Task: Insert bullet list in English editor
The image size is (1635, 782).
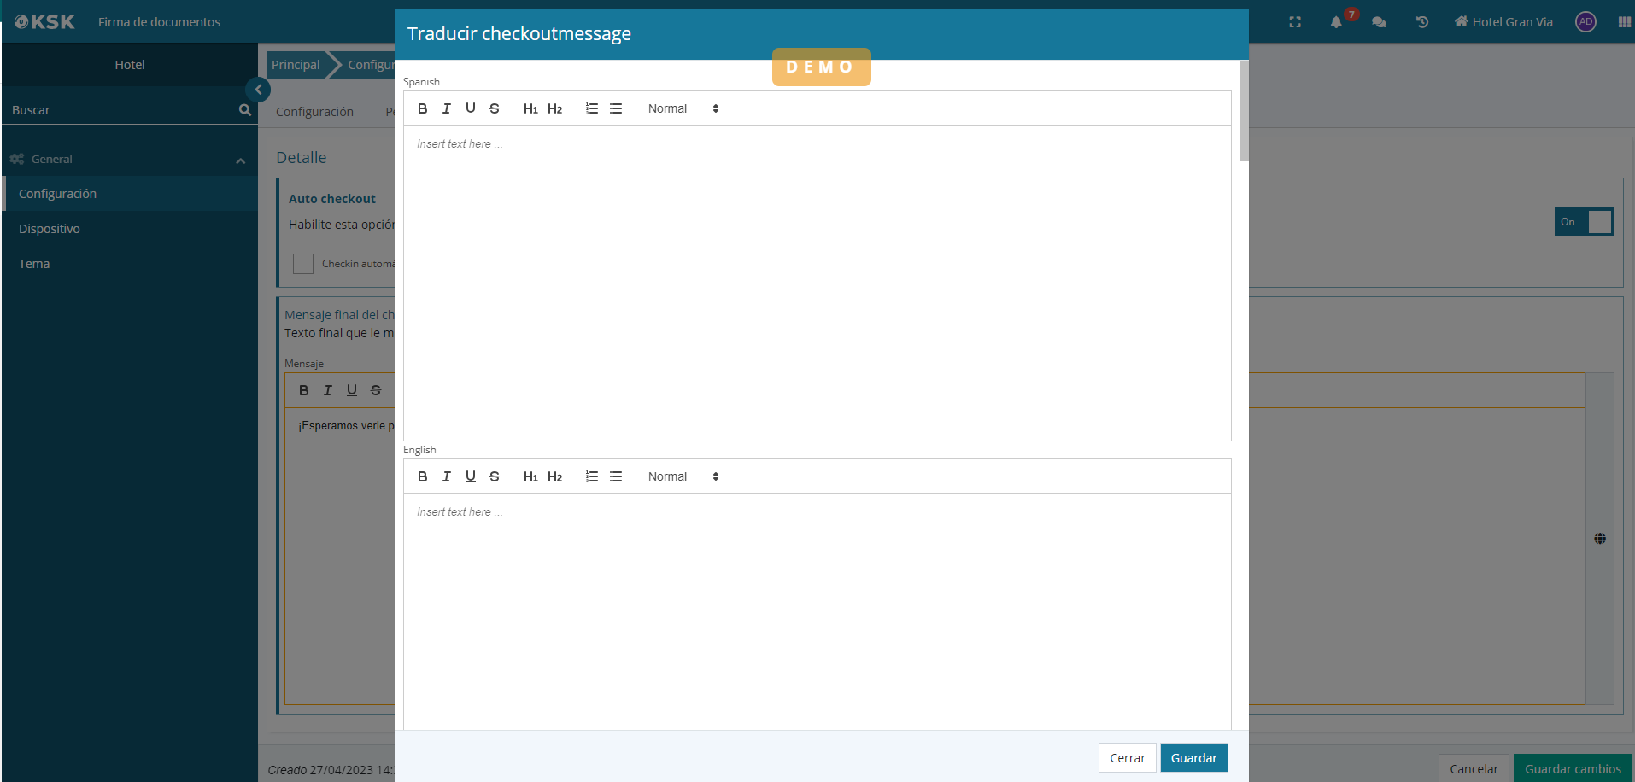Action: (616, 476)
